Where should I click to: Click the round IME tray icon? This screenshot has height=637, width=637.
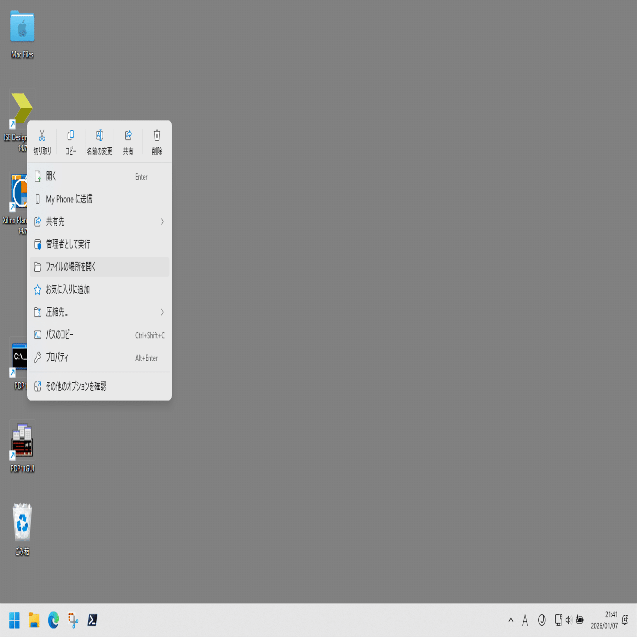pos(542,620)
